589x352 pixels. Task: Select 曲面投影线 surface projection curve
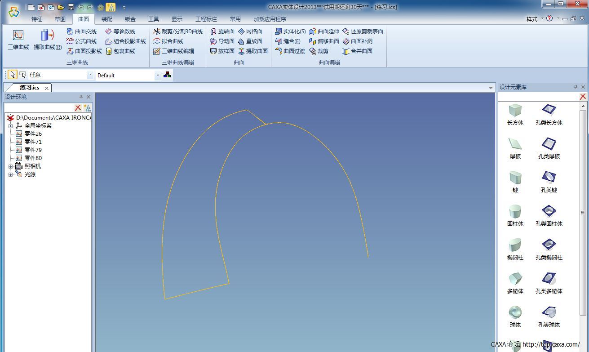pyautogui.click(x=84, y=51)
